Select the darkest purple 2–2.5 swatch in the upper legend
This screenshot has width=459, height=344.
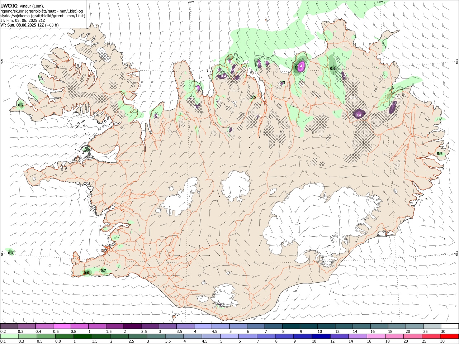pyautogui.click(x=132, y=326)
